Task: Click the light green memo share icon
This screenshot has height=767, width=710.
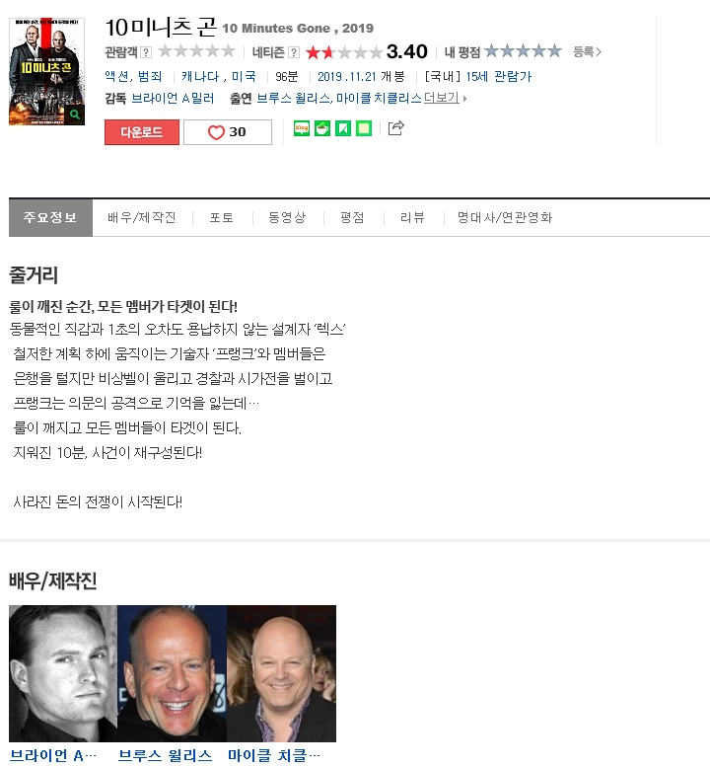Action: (364, 128)
